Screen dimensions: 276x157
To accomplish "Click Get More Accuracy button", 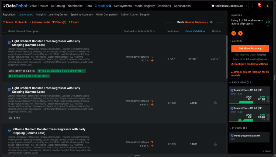I will click(x=250, y=48).
